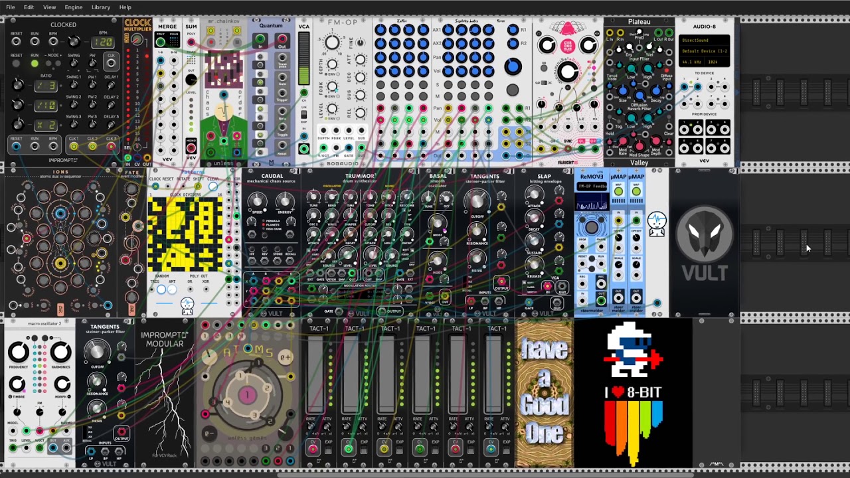Click the Audio-8 TO DEVICE input 1 jack
This screenshot has height=478, width=850.
(685, 87)
